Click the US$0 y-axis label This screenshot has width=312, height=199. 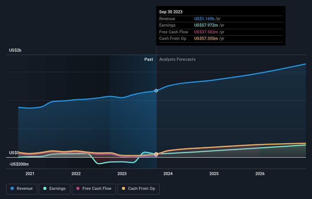[x=14, y=153]
